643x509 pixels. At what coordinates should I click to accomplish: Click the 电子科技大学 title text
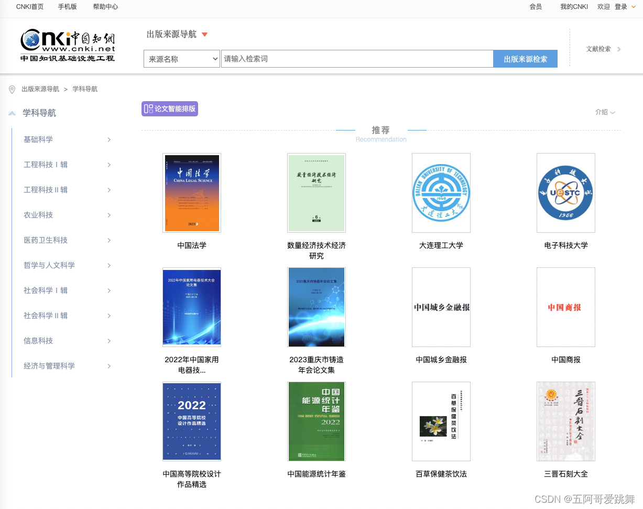(566, 245)
